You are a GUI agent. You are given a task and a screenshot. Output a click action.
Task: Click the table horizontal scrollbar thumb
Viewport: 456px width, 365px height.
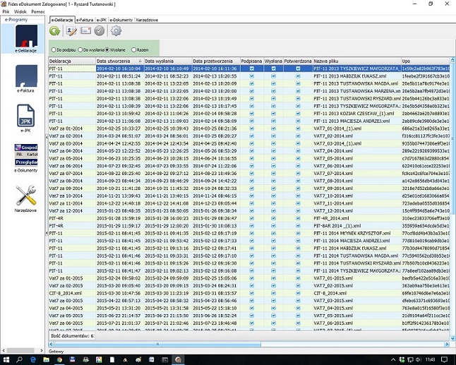tap(157, 344)
